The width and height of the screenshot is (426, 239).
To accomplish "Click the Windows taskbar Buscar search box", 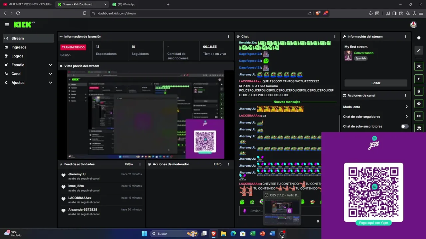I will pos(174,234).
